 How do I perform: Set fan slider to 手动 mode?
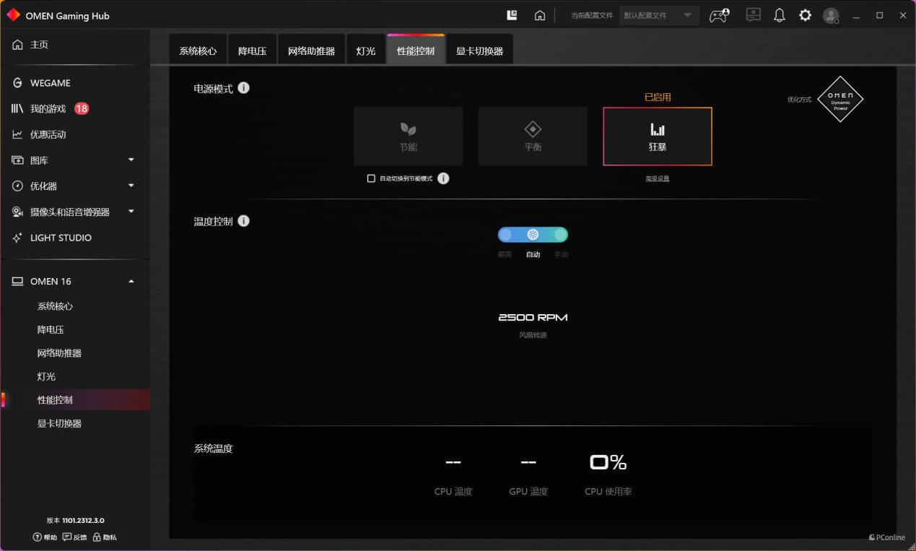[560, 235]
